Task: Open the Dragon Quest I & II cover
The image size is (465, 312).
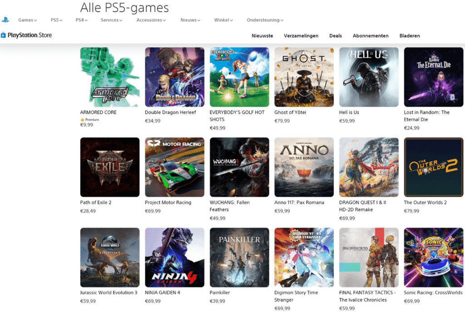Action: coord(369,167)
